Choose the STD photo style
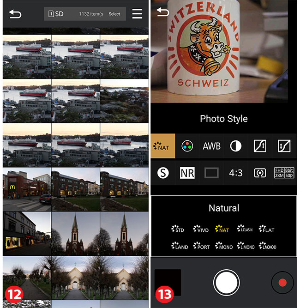Viewport: 300px width, 308px height. click(x=178, y=229)
